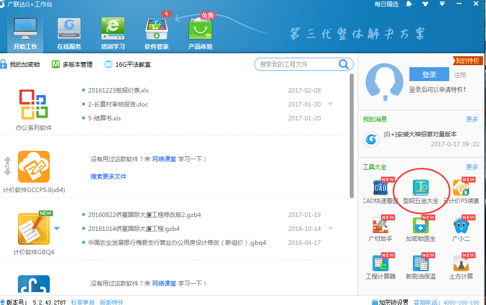Viewport: 486px width, 305px height.
Task: Open 加密锁设置 in status bar
Action: click(x=390, y=302)
